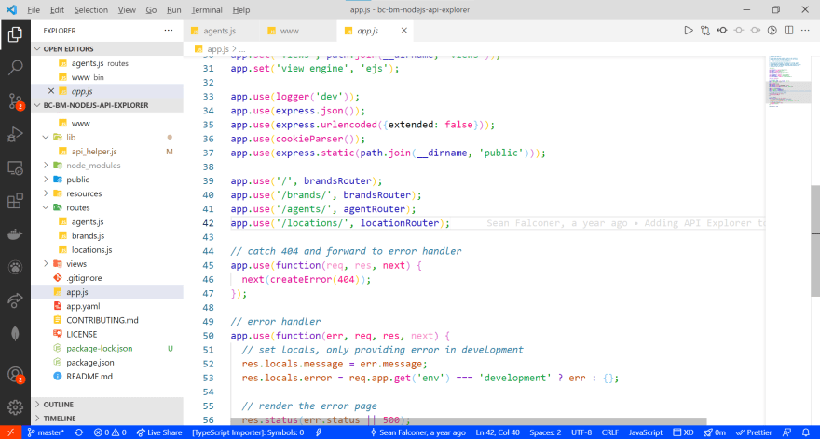
Task: Open errors and warnings count in status bar
Action: click(110, 432)
